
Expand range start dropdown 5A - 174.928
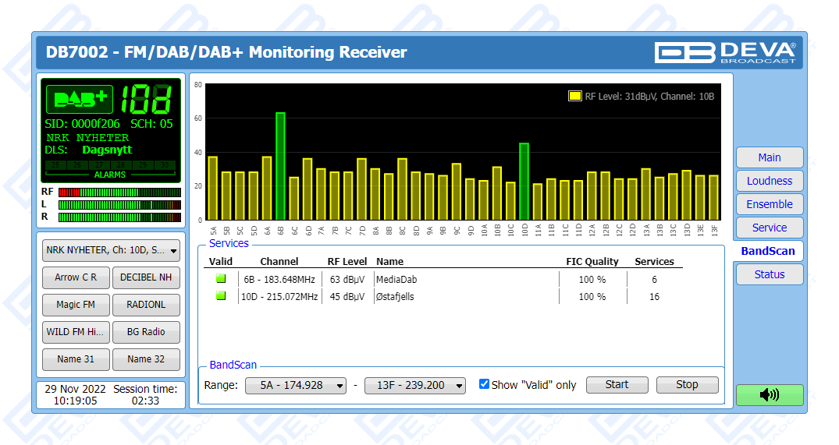296,385
